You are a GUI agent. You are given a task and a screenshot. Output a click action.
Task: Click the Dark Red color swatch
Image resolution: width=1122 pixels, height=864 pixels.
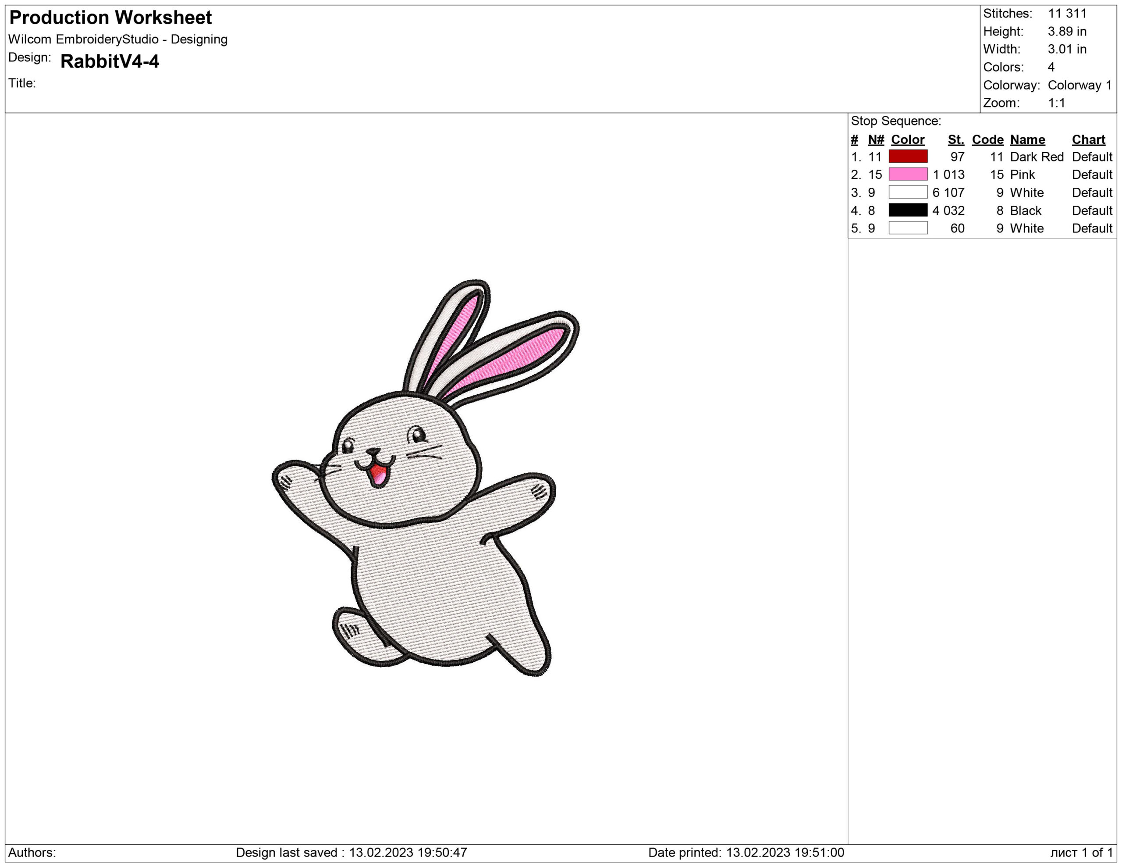[x=908, y=156]
